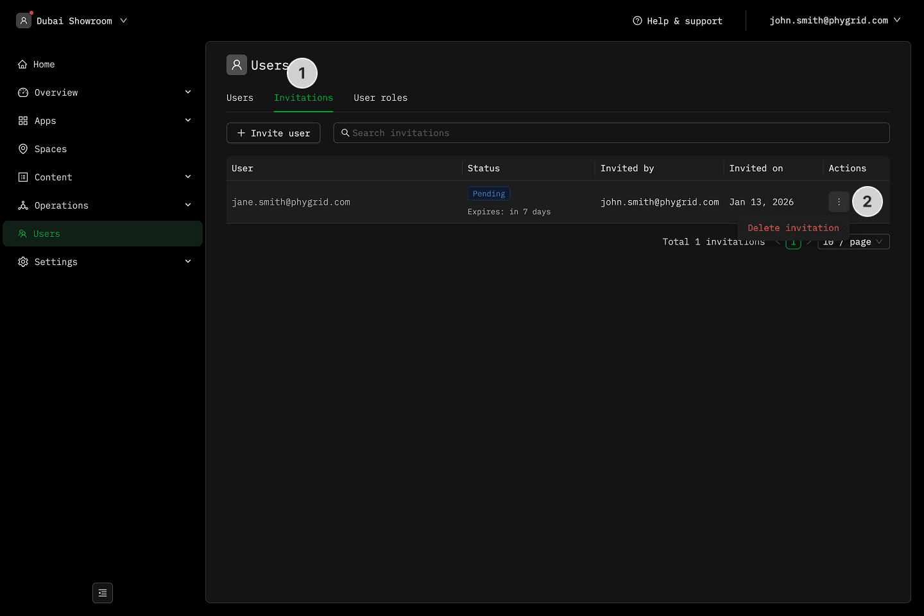
Task: Click the Users icon in sidebar
Action: (22, 234)
